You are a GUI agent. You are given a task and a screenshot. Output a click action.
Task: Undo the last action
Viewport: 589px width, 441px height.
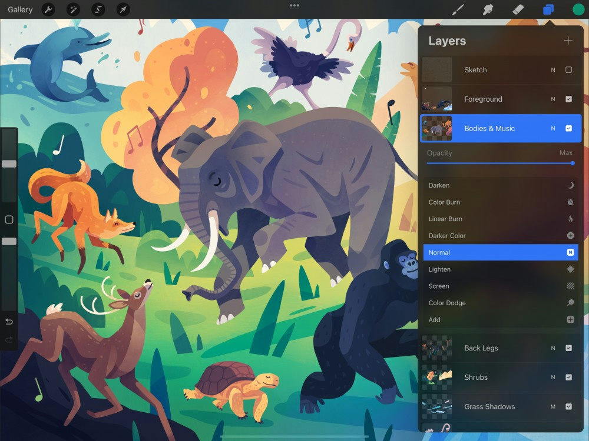(x=9, y=322)
